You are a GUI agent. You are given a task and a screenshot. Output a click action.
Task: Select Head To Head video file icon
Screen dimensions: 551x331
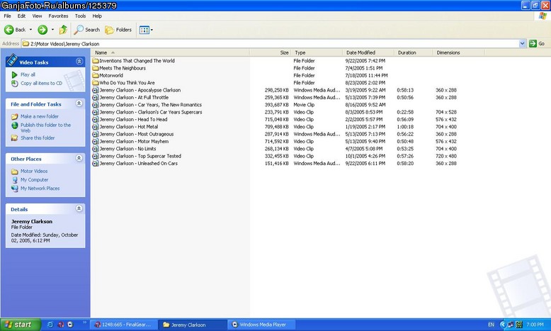[95, 120]
